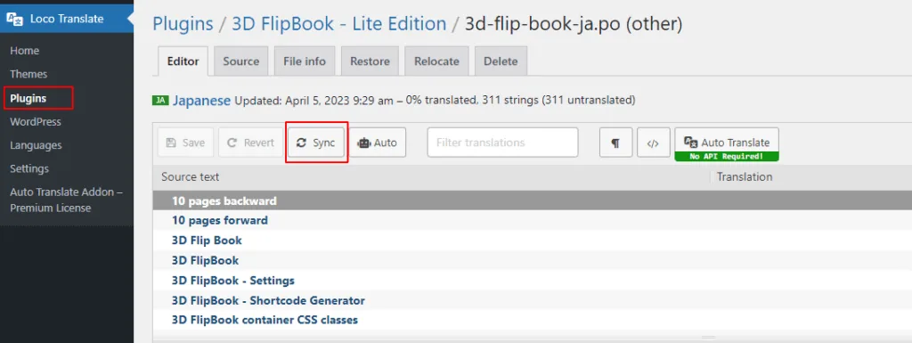
Task: Select the '3D FlipBook - Settings' string
Action: (533, 281)
